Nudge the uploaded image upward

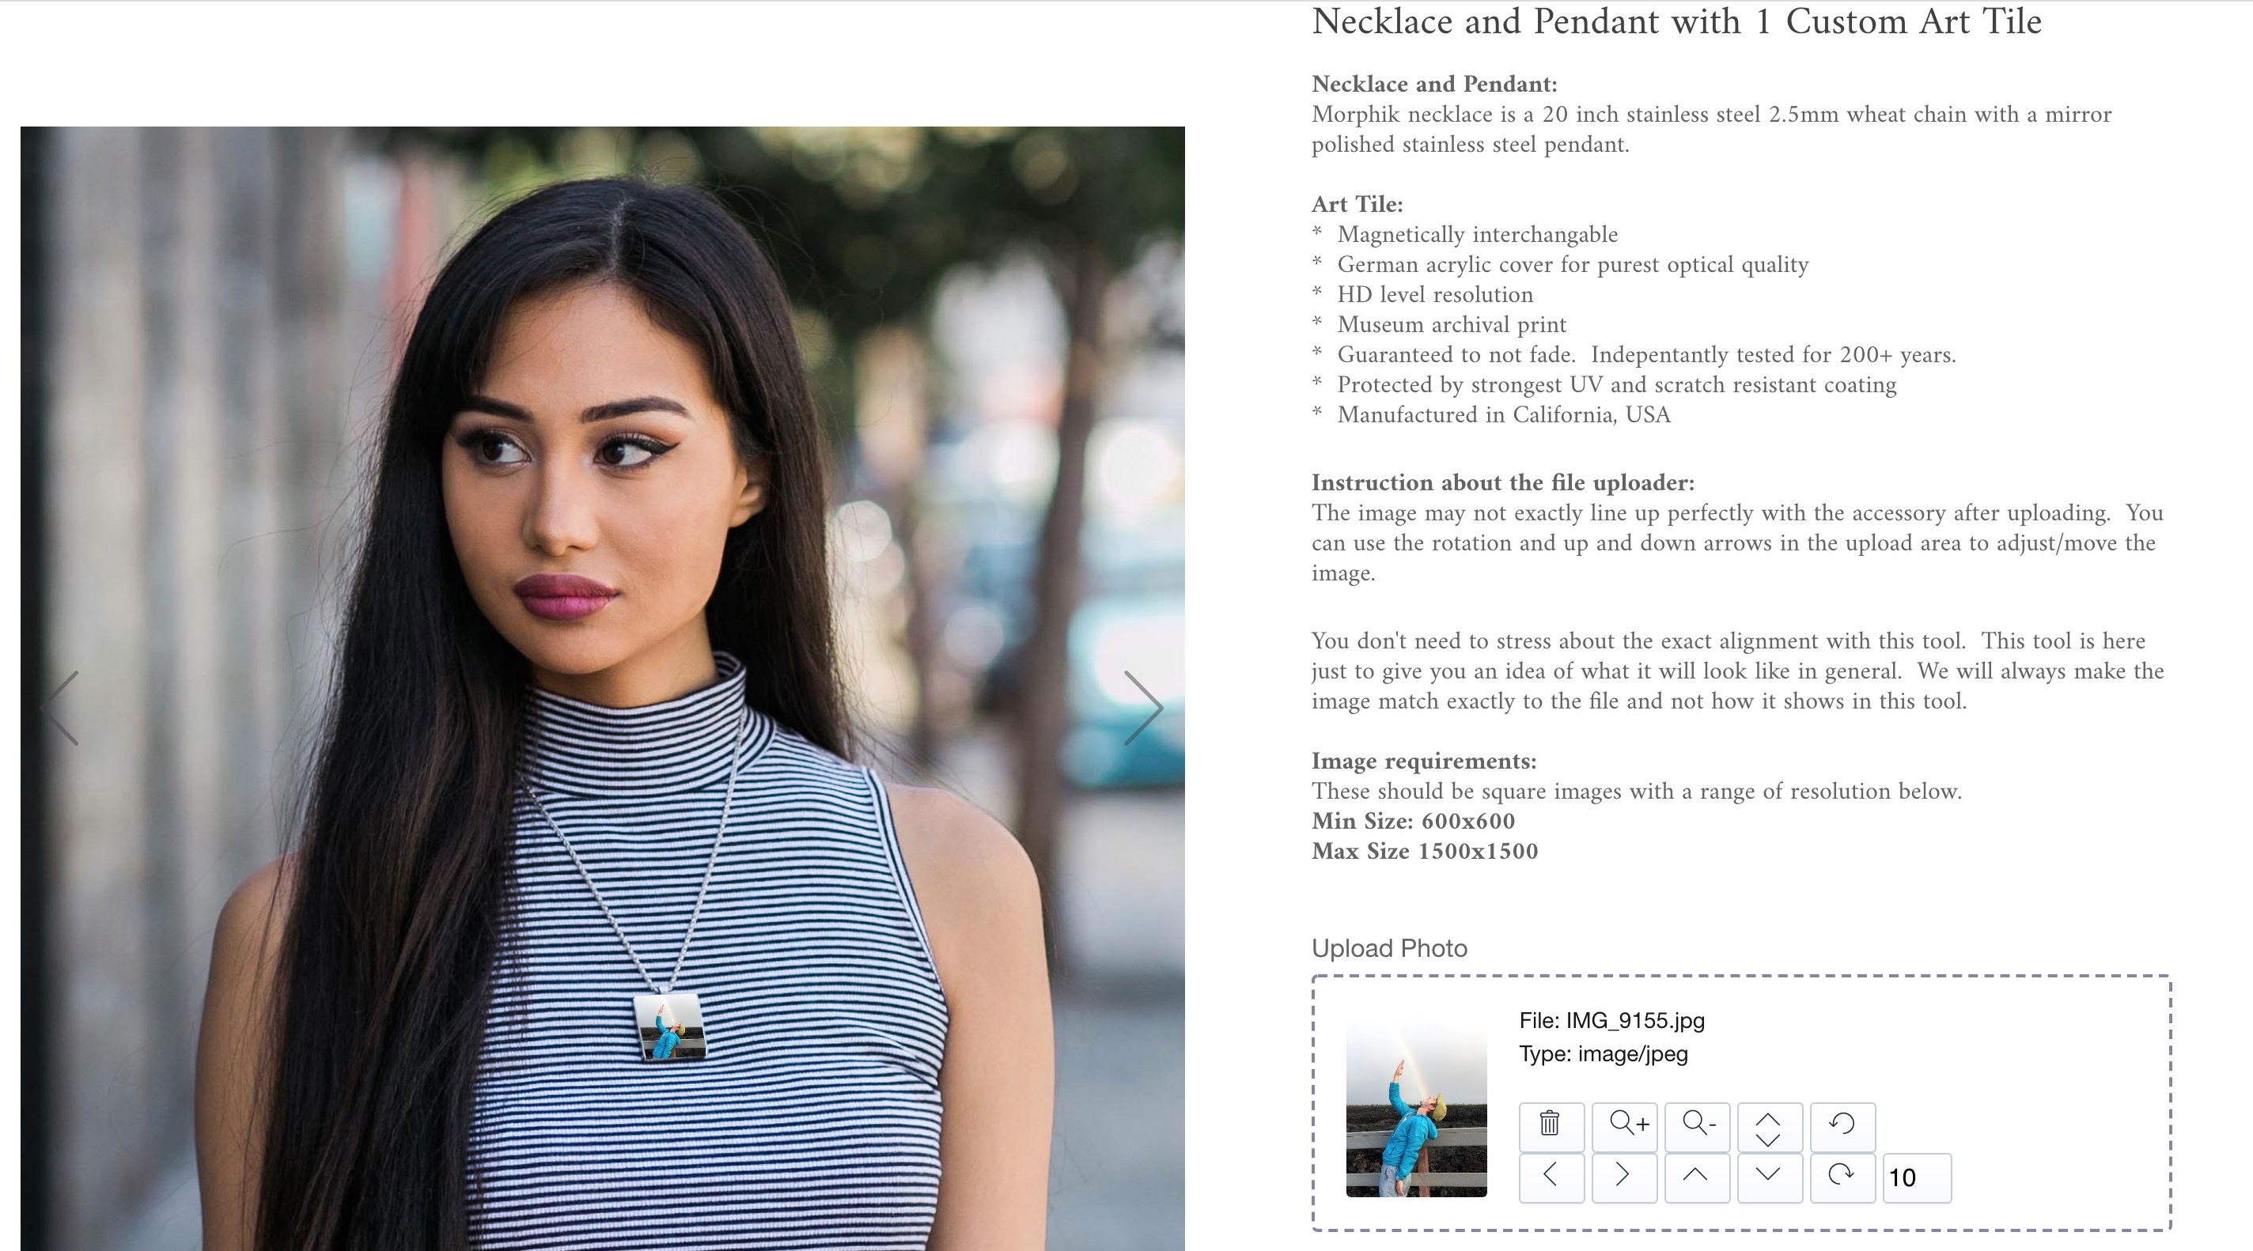1697,1177
